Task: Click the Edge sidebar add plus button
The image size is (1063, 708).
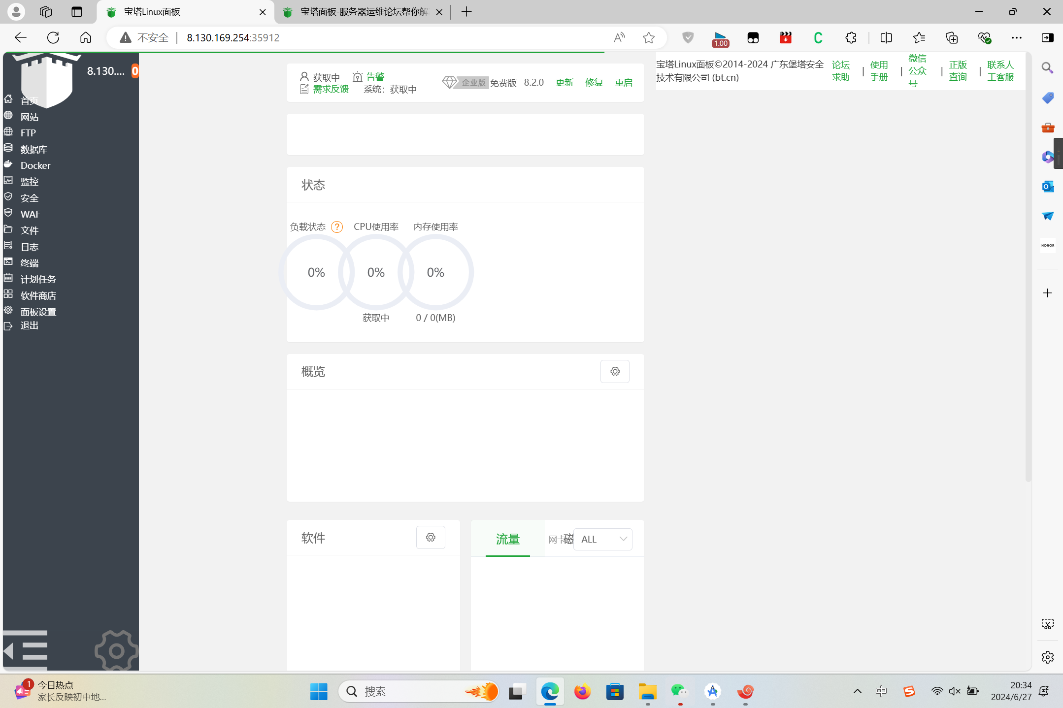Action: click(x=1047, y=293)
